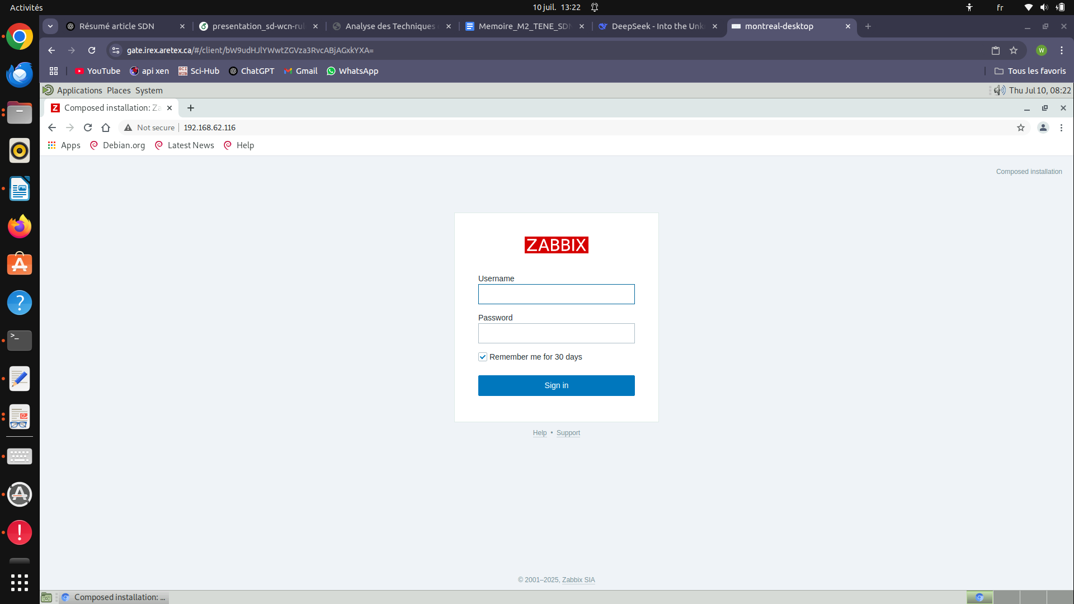Click the red exclamation alert dock icon
Image resolution: width=1074 pixels, height=604 pixels.
(20, 532)
